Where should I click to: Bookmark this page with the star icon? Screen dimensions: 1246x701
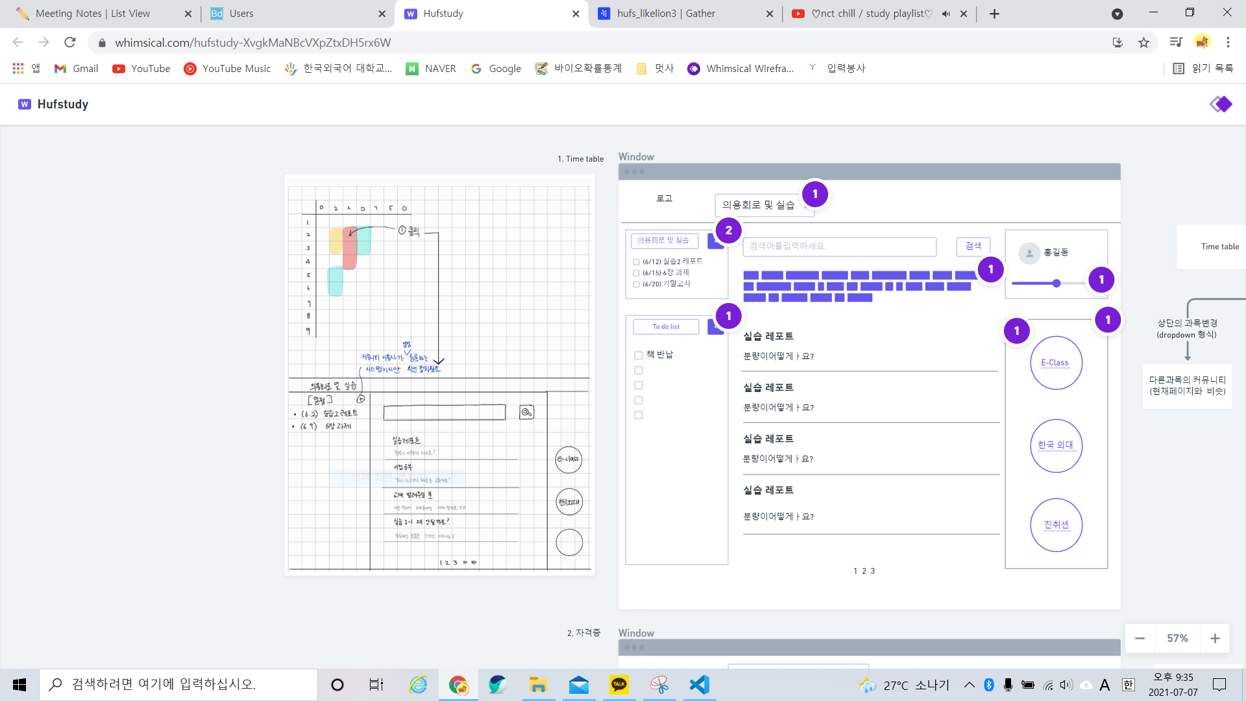pyautogui.click(x=1143, y=43)
